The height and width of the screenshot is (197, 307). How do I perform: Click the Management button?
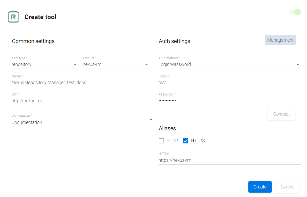click(280, 40)
